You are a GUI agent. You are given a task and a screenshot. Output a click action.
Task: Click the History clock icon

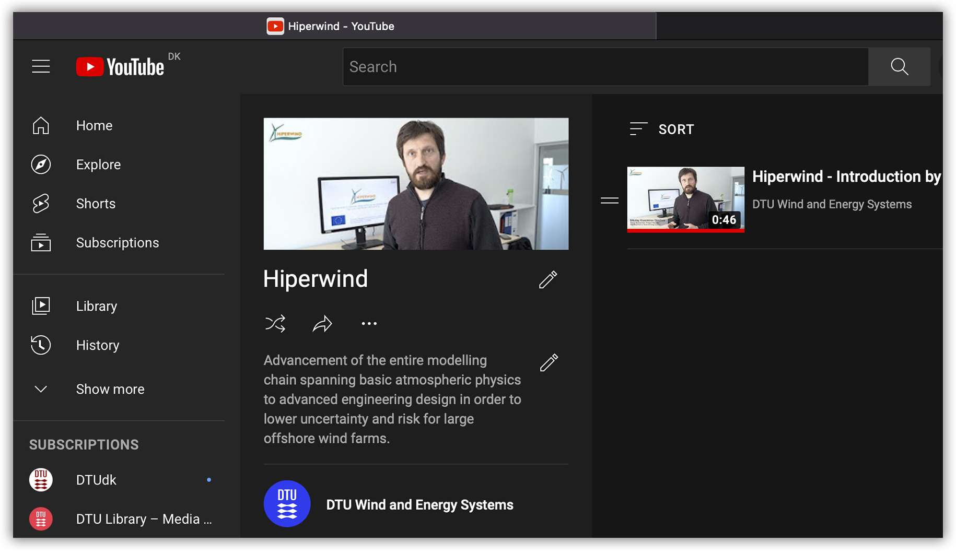[41, 345]
